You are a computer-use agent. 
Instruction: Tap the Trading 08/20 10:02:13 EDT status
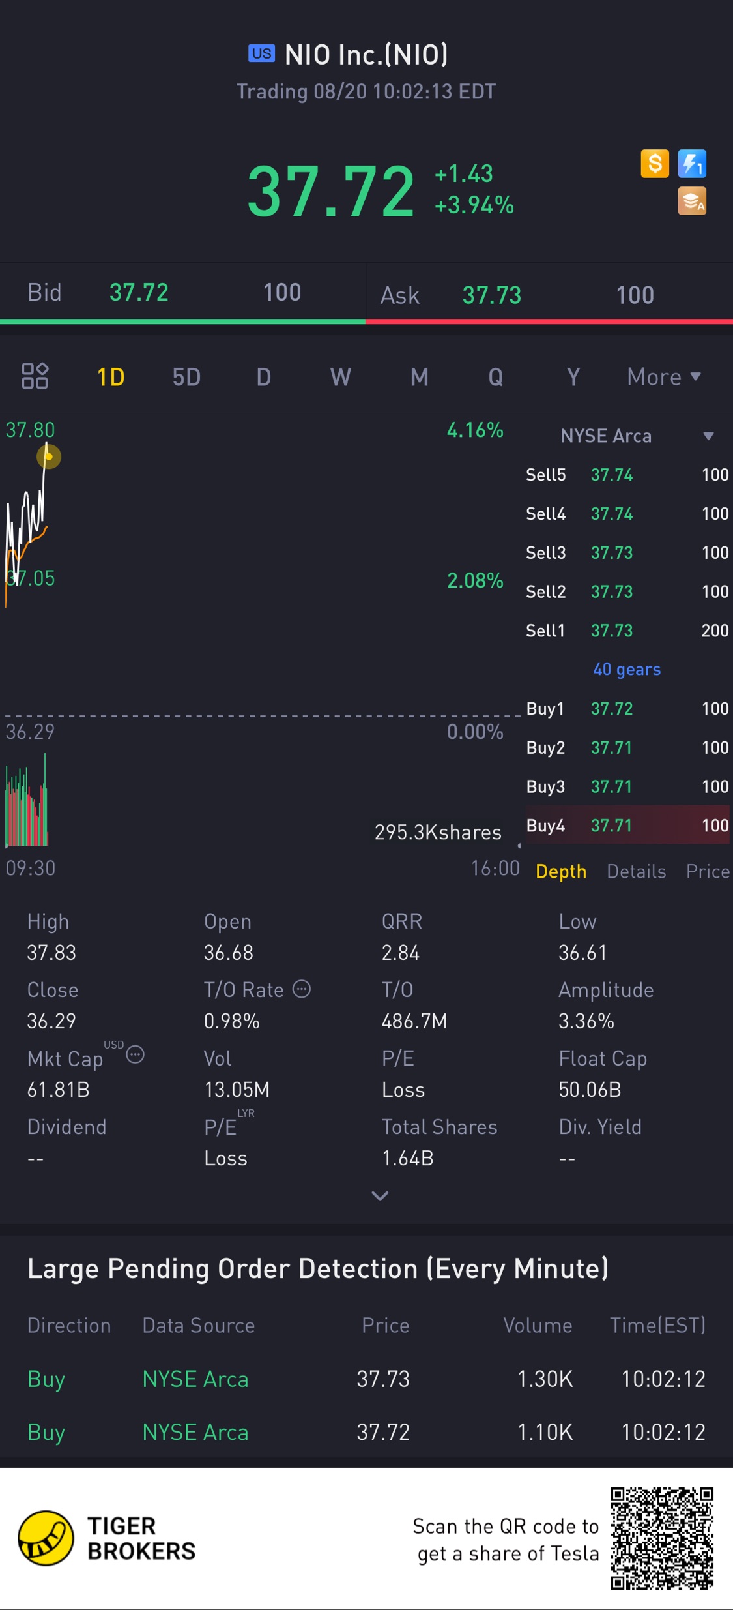pyautogui.click(x=366, y=92)
